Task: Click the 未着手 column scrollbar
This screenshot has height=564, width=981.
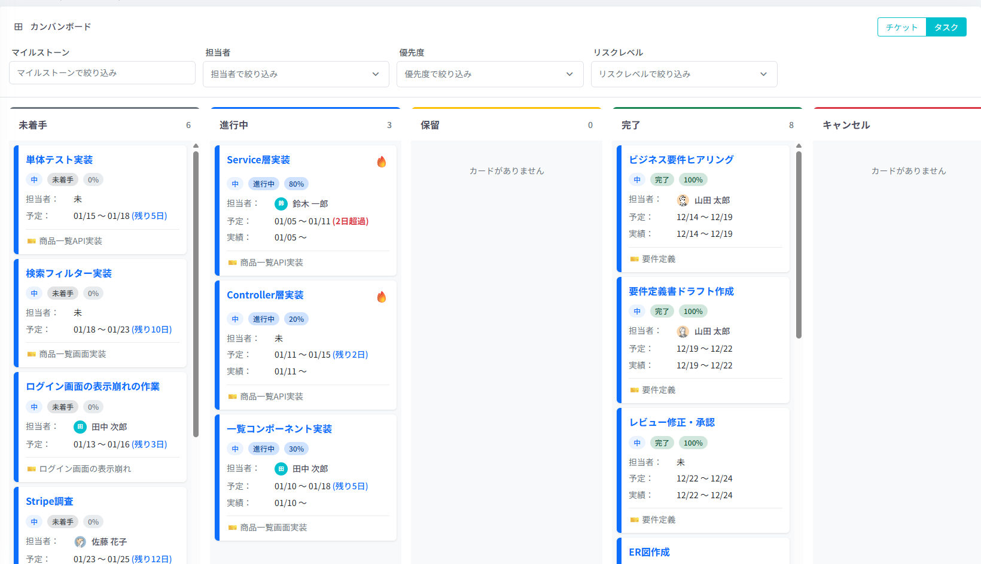Action: (x=196, y=293)
